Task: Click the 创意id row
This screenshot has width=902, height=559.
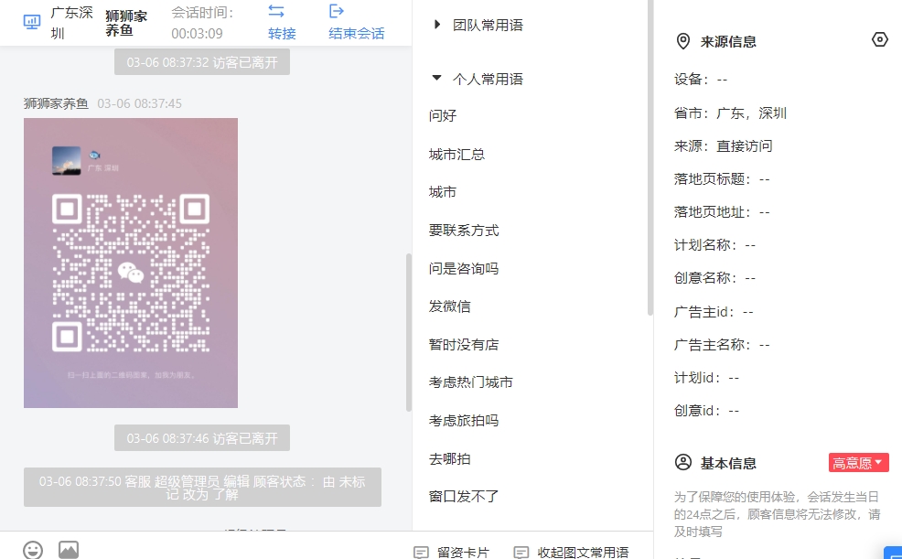Action: click(x=707, y=411)
